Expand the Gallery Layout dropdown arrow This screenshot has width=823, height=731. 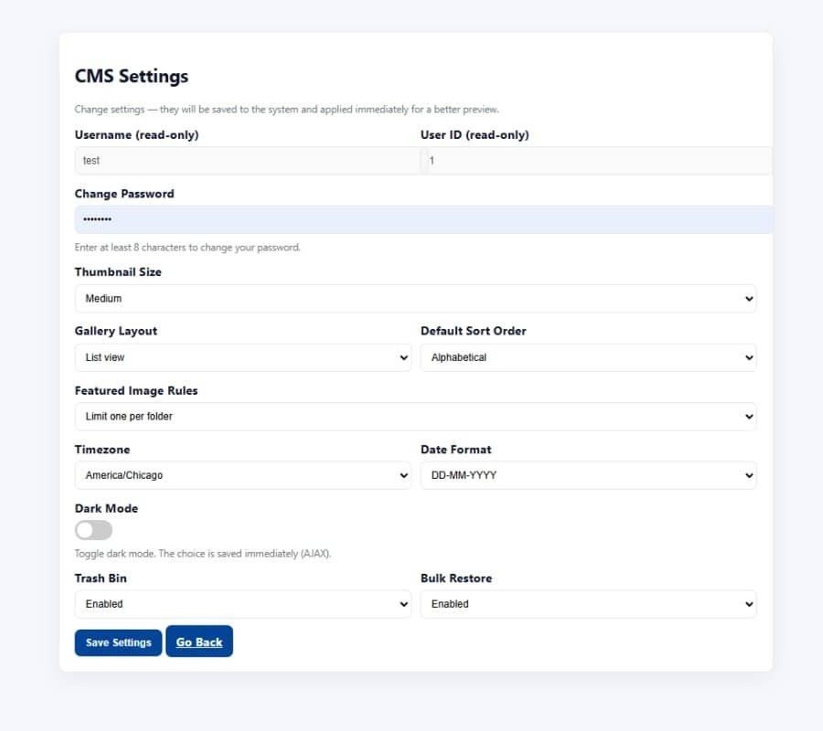pyautogui.click(x=403, y=358)
